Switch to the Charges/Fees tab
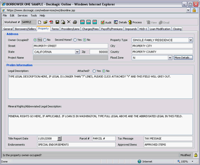 (90, 29)
